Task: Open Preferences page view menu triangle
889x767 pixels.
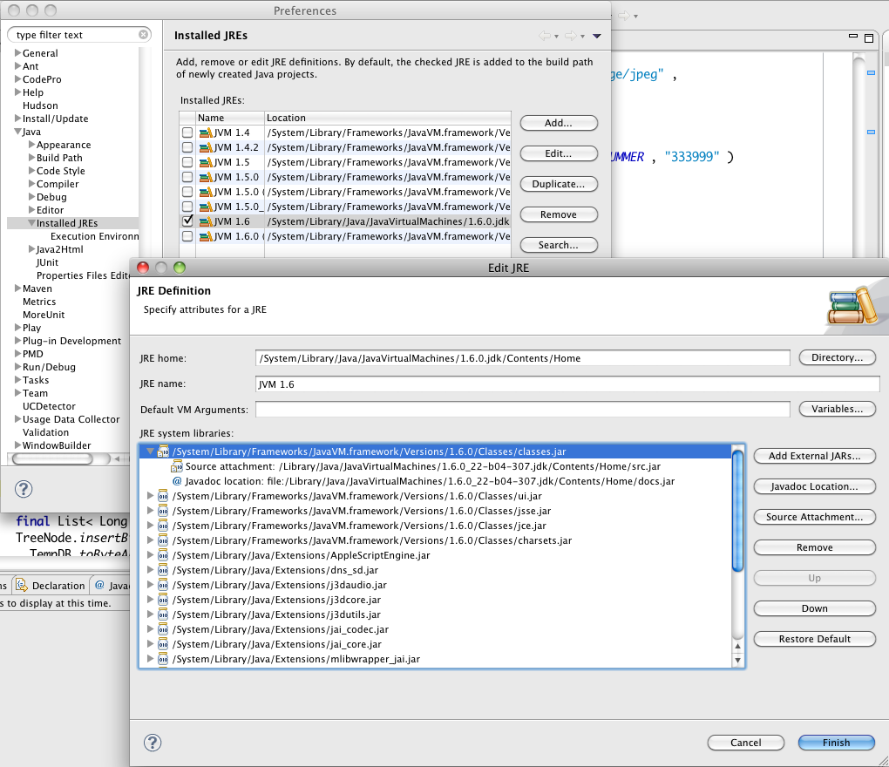Action: coord(596,36)
